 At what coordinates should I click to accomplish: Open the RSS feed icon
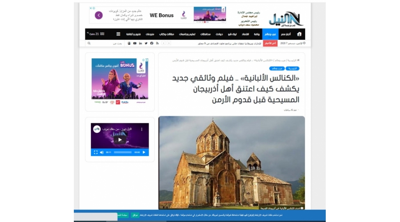158,43
